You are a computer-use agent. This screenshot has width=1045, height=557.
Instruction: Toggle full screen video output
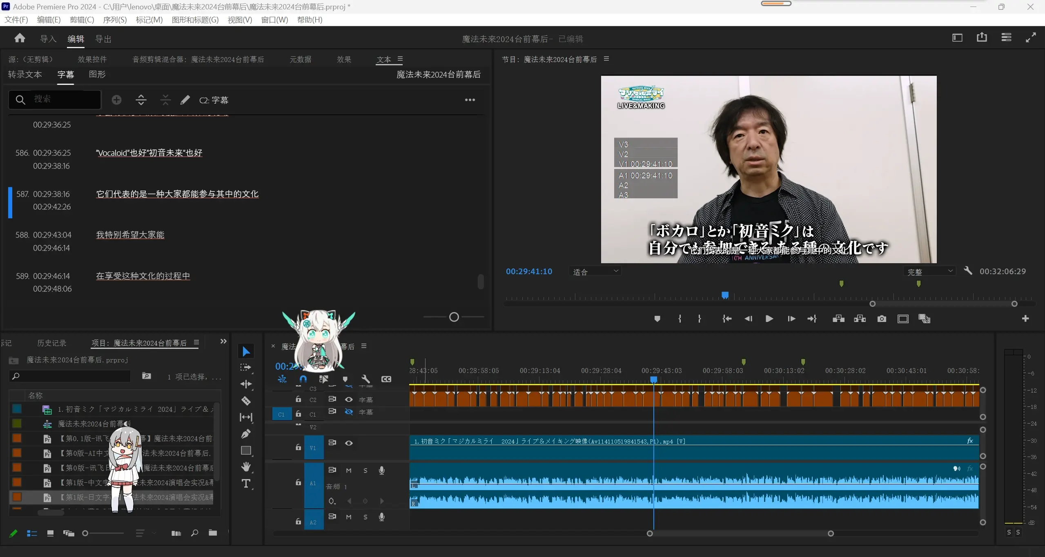click(x=1031, y=38)
